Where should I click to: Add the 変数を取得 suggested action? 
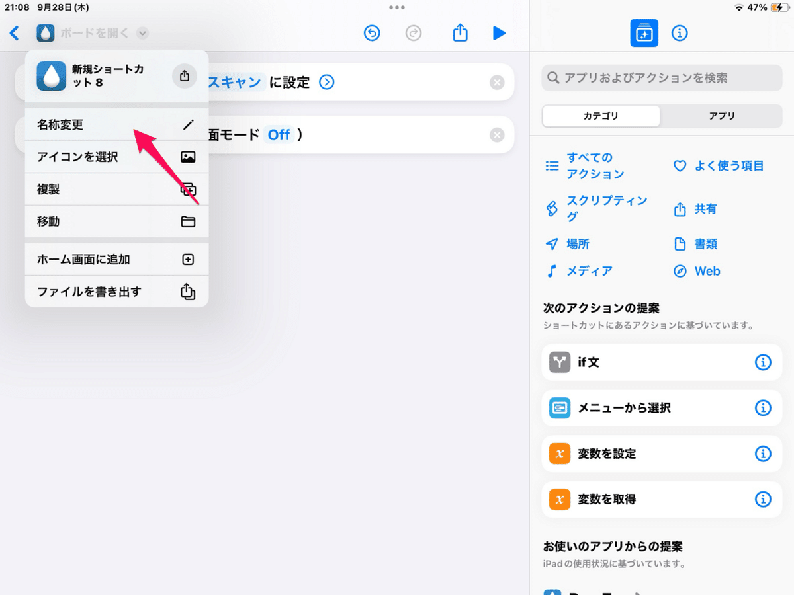coord(662,499)
